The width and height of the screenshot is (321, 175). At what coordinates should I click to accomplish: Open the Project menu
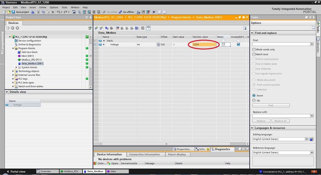click(x=6, y=7)
